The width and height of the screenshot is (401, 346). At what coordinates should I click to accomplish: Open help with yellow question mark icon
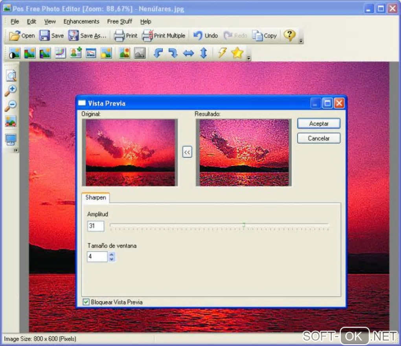click(289, 35)
